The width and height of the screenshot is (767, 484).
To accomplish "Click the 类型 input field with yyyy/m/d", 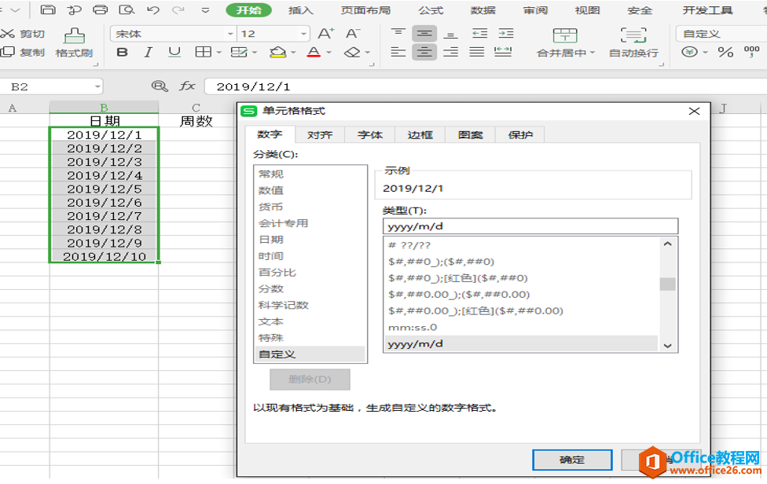I will coord(530,226).
